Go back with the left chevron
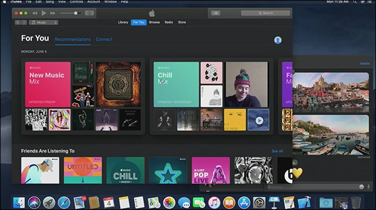Viewport: 376px width, 210px height. click(x=17, y=23)
